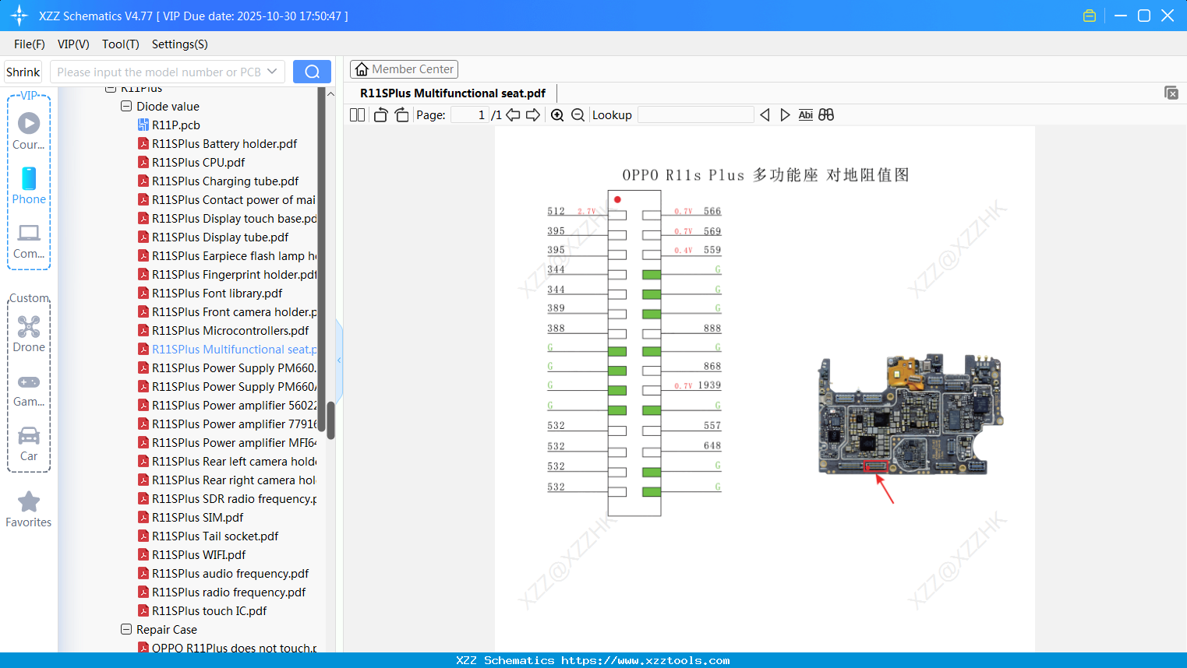Select the R11SPlus Multifunctional seat.pdf tab
The height and width of the screenshot is (668, 1187).
click(x=453, y=93)
